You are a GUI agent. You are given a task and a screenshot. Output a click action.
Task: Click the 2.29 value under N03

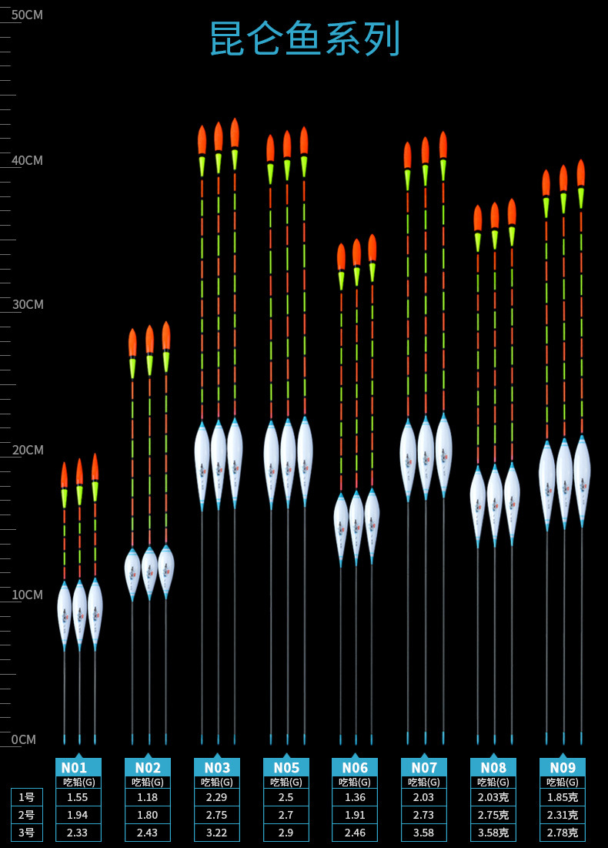point(217,797)
